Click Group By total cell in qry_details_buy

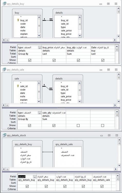[x=30, y=54]
